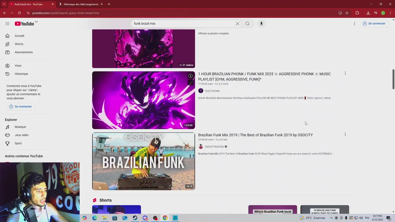Click the 35°C Eclaircies weather widget
This screenshot has width=395, height=222.
(312, 218)
